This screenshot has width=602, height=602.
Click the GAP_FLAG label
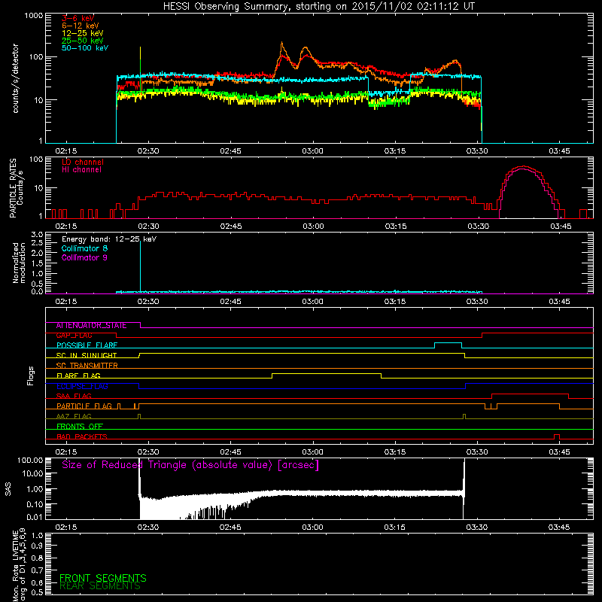pos(74,336)
